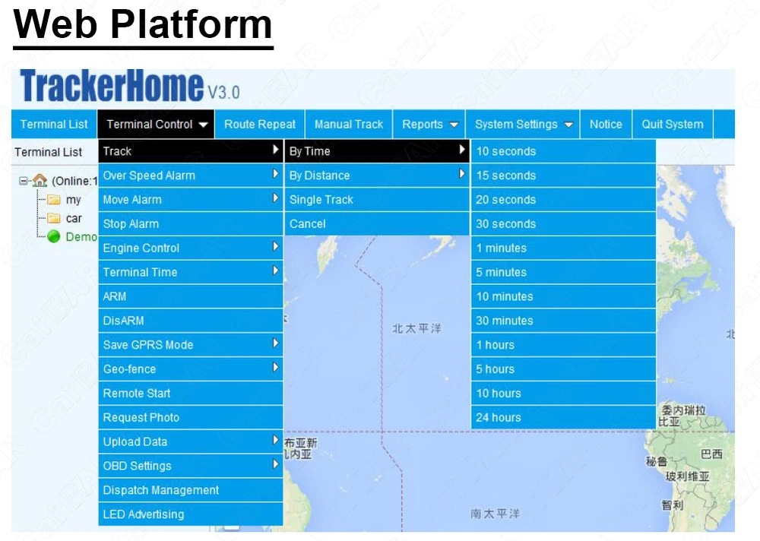This screenshot has width=760, height=541.
Task: Set tracking interval to 5 hours
Action: pos(563,369)
